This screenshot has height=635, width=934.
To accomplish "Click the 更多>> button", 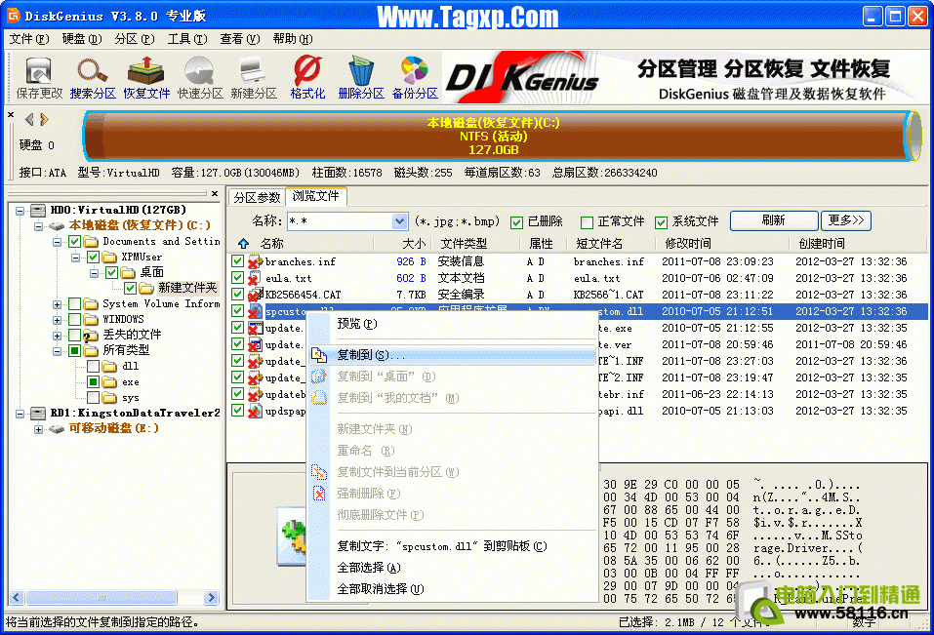I will pyautogui.click(x=846, y=220).
